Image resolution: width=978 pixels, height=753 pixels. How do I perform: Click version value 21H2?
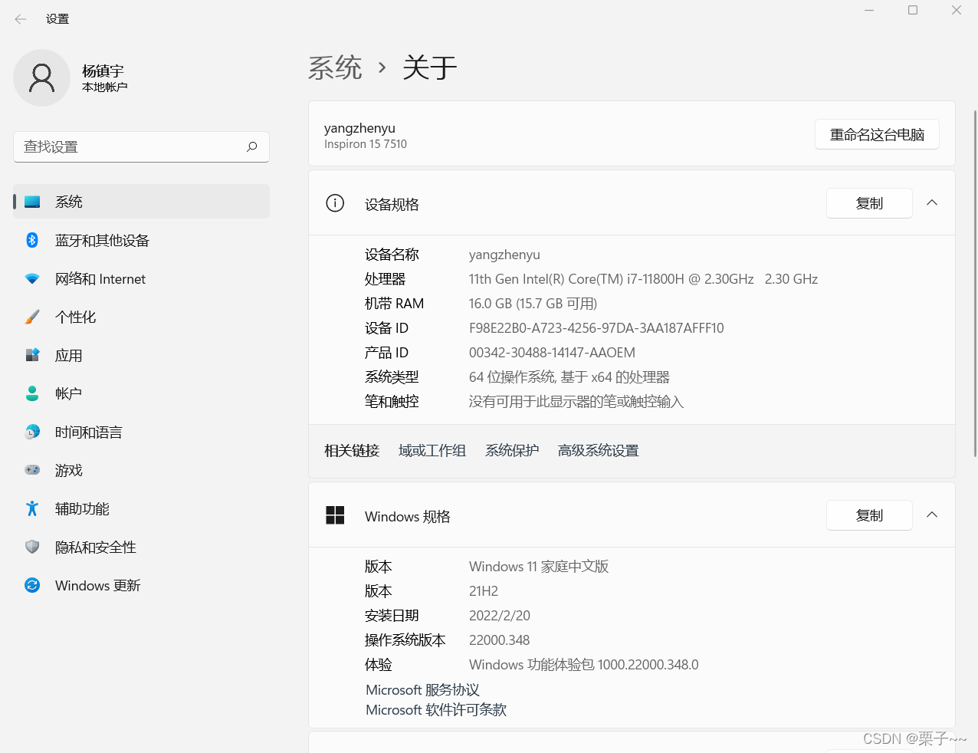point(484,591)
